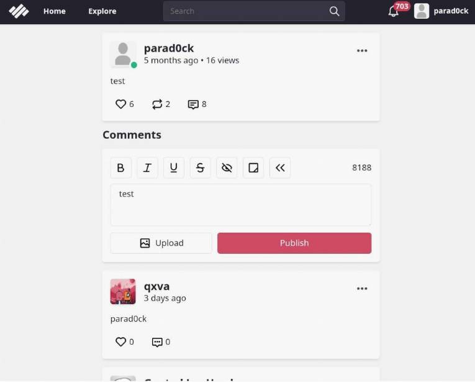Open Explore in navigation bar
This screenshot has width=475, height=382.
point(102,11)
